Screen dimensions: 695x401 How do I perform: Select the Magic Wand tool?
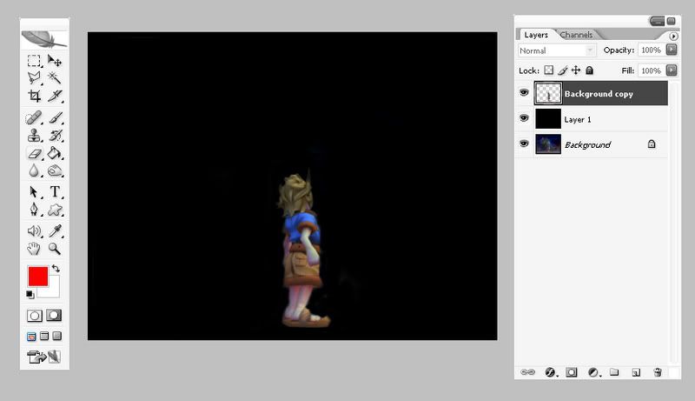tap(55, 78)
